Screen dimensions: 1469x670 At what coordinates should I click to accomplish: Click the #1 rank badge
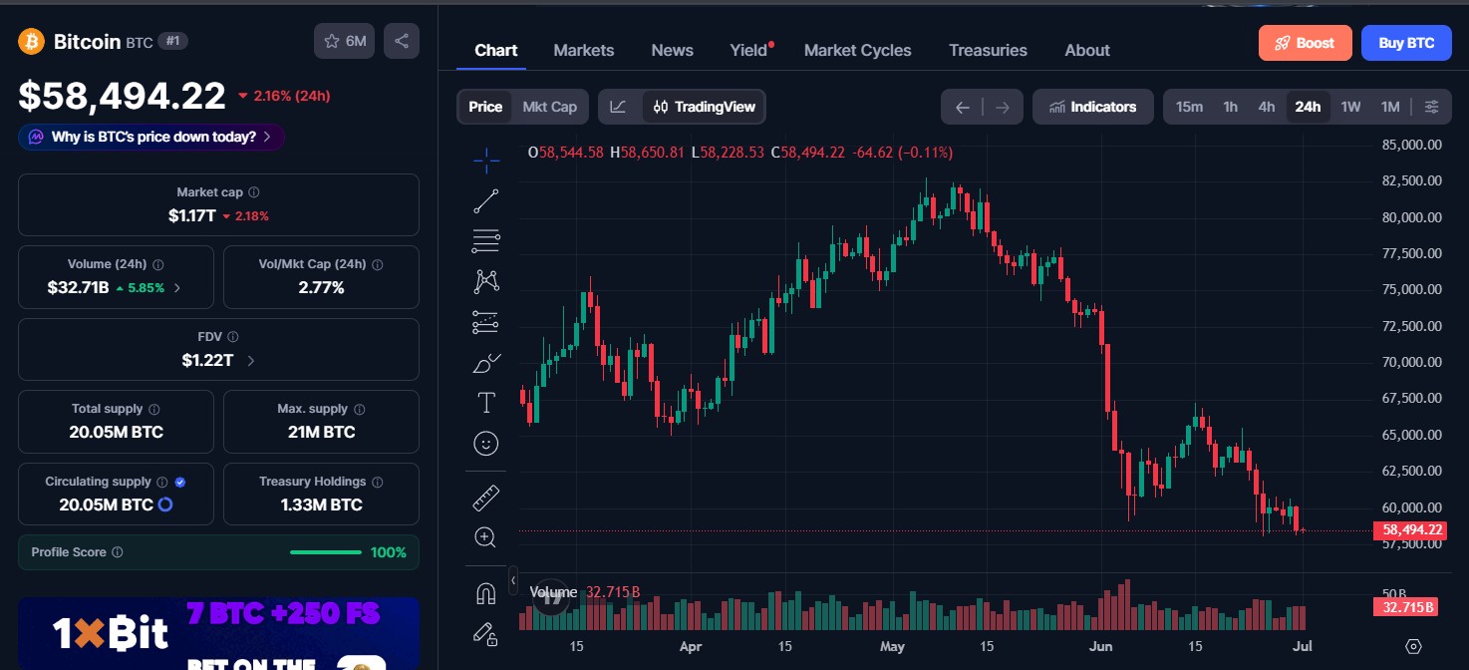click(x=173, y=42)
